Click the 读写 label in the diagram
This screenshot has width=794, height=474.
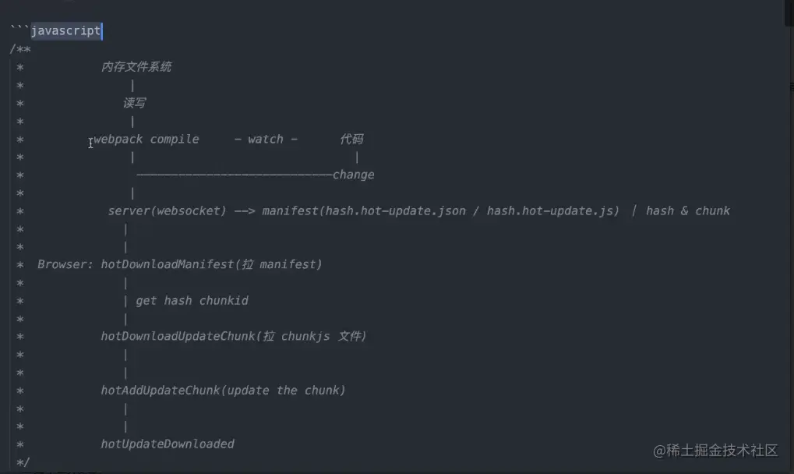click(x=134, y=104)
